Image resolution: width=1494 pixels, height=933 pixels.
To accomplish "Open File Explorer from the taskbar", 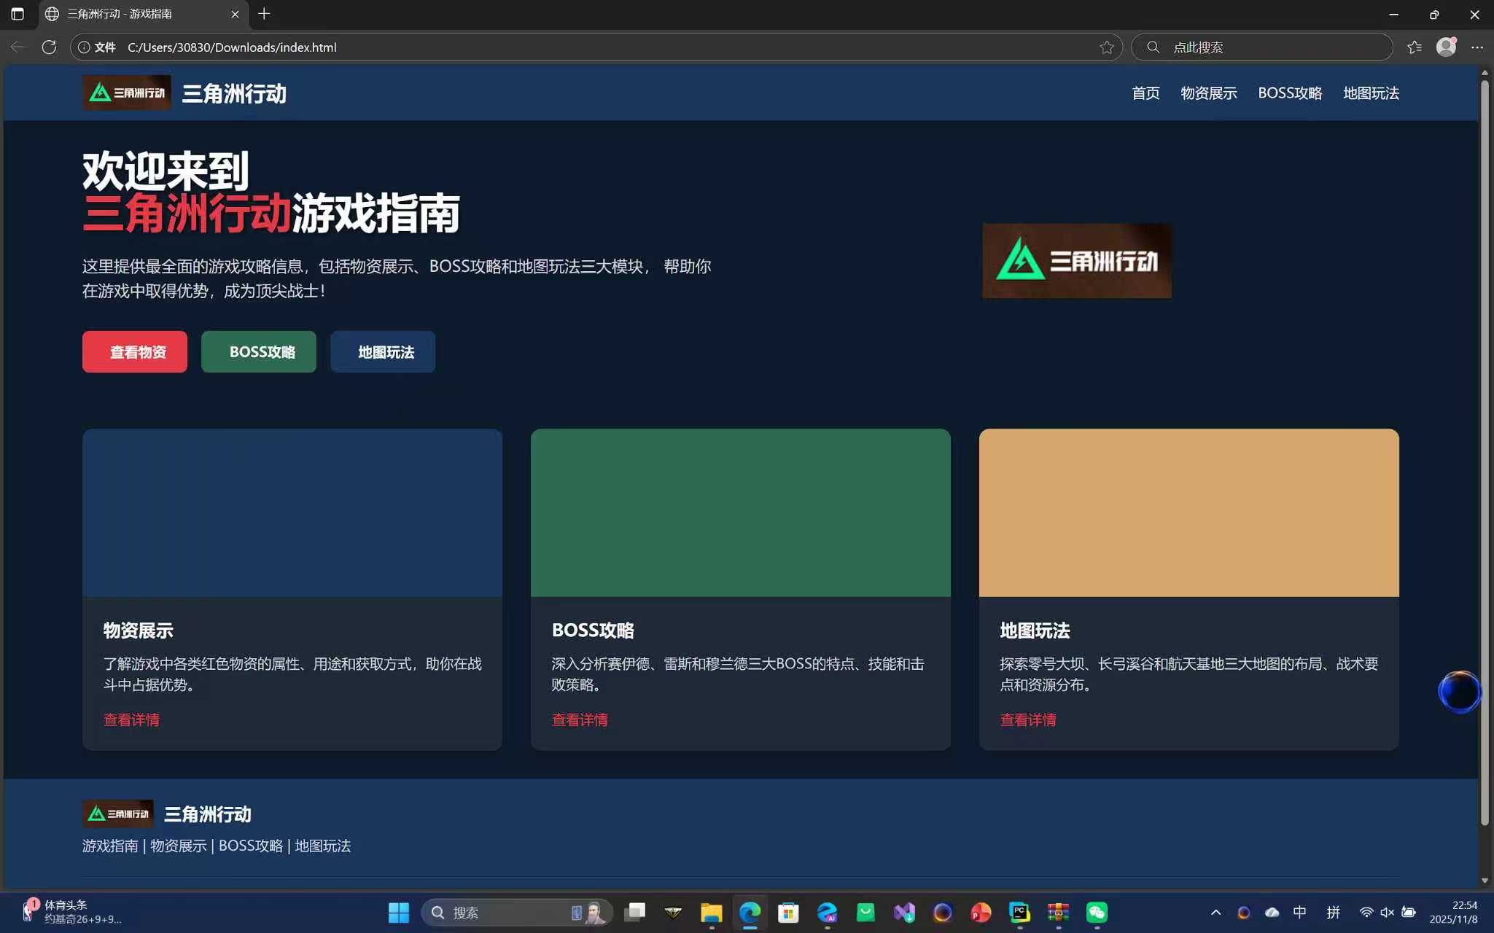I will pyautogui.click(x=711, y=911).
